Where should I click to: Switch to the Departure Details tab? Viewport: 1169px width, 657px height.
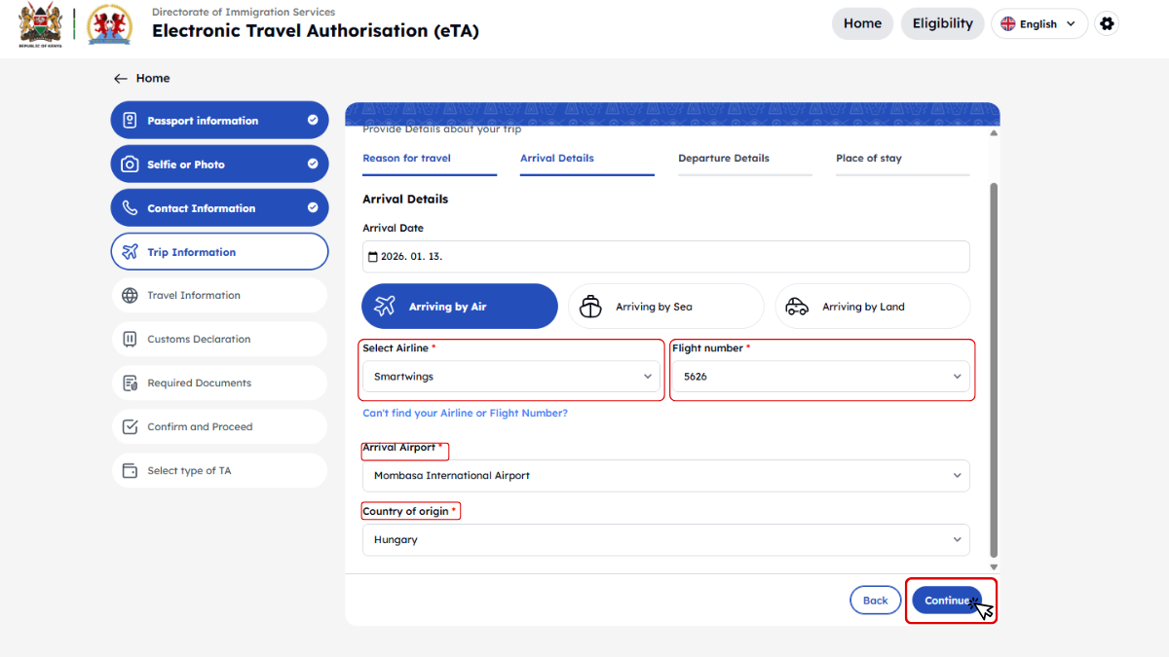click(724, 159)
